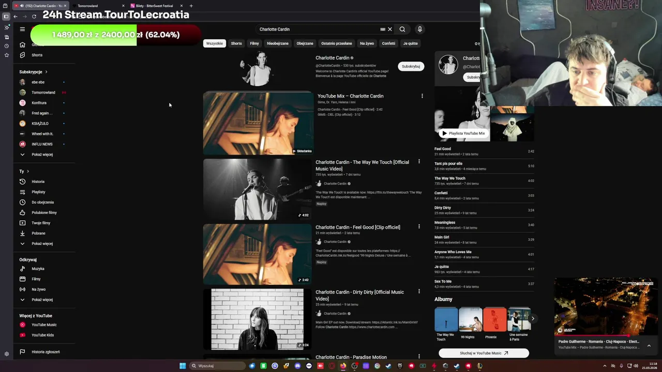662x372 pixels.
Task: Click the YouTube Home icon in sidebar
Action: 22,45
